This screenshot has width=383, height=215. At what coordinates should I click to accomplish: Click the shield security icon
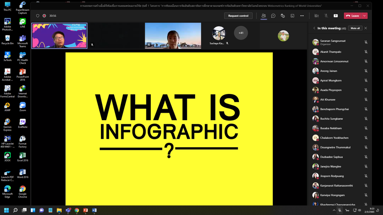38,16
